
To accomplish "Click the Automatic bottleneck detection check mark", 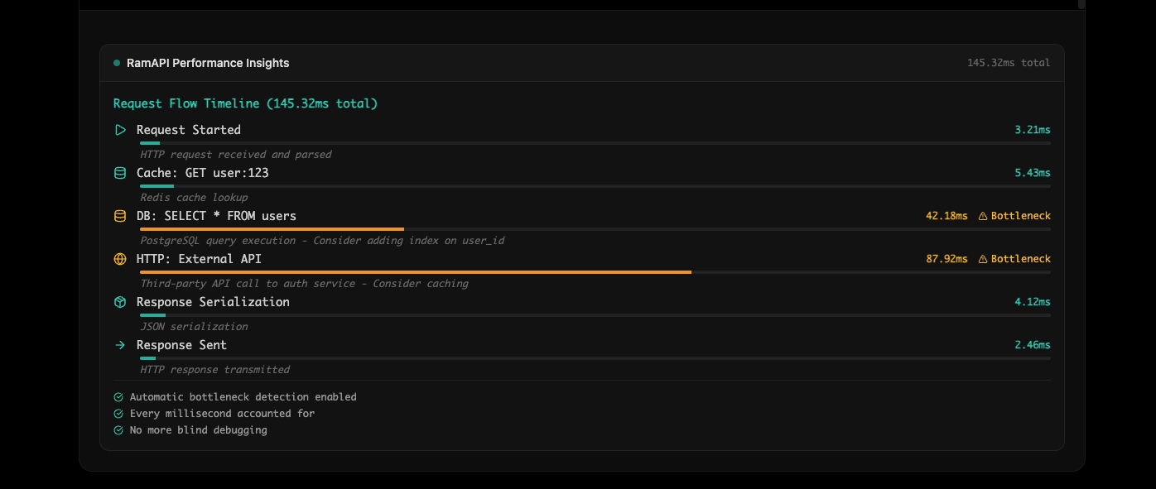I will 118,397.
